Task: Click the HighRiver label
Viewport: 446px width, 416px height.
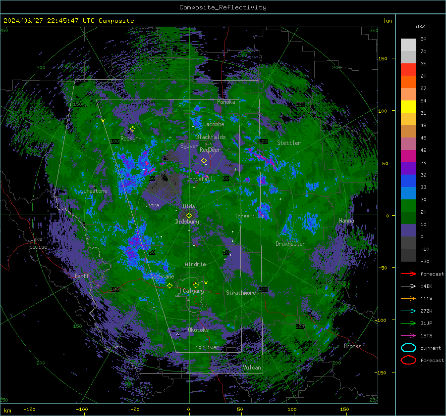Action: point(205,347)
